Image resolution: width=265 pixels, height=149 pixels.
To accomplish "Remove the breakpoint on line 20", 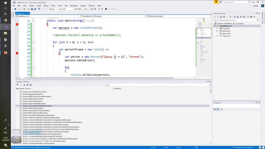I will point(17,53).
